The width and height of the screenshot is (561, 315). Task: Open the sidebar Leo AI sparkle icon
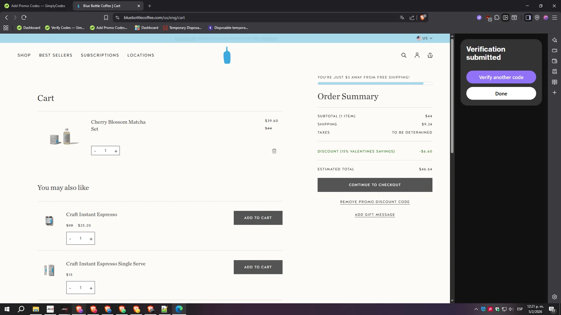click(x=554, y=40)
